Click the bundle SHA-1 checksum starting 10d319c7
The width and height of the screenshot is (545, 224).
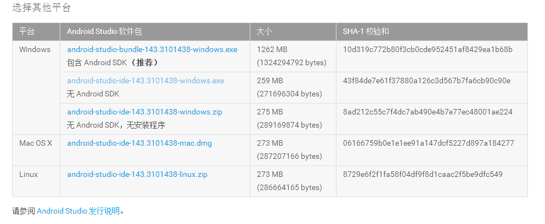tap(428, 49)
